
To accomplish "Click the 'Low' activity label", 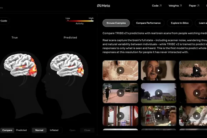I will click(x=68, y=18).
